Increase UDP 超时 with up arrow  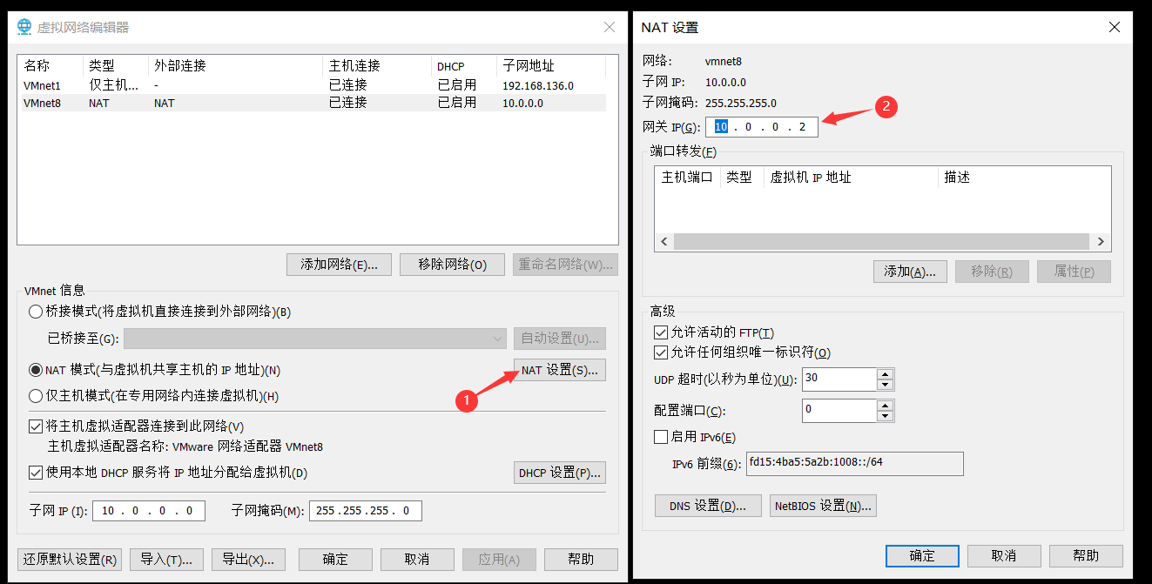point(886,374)
